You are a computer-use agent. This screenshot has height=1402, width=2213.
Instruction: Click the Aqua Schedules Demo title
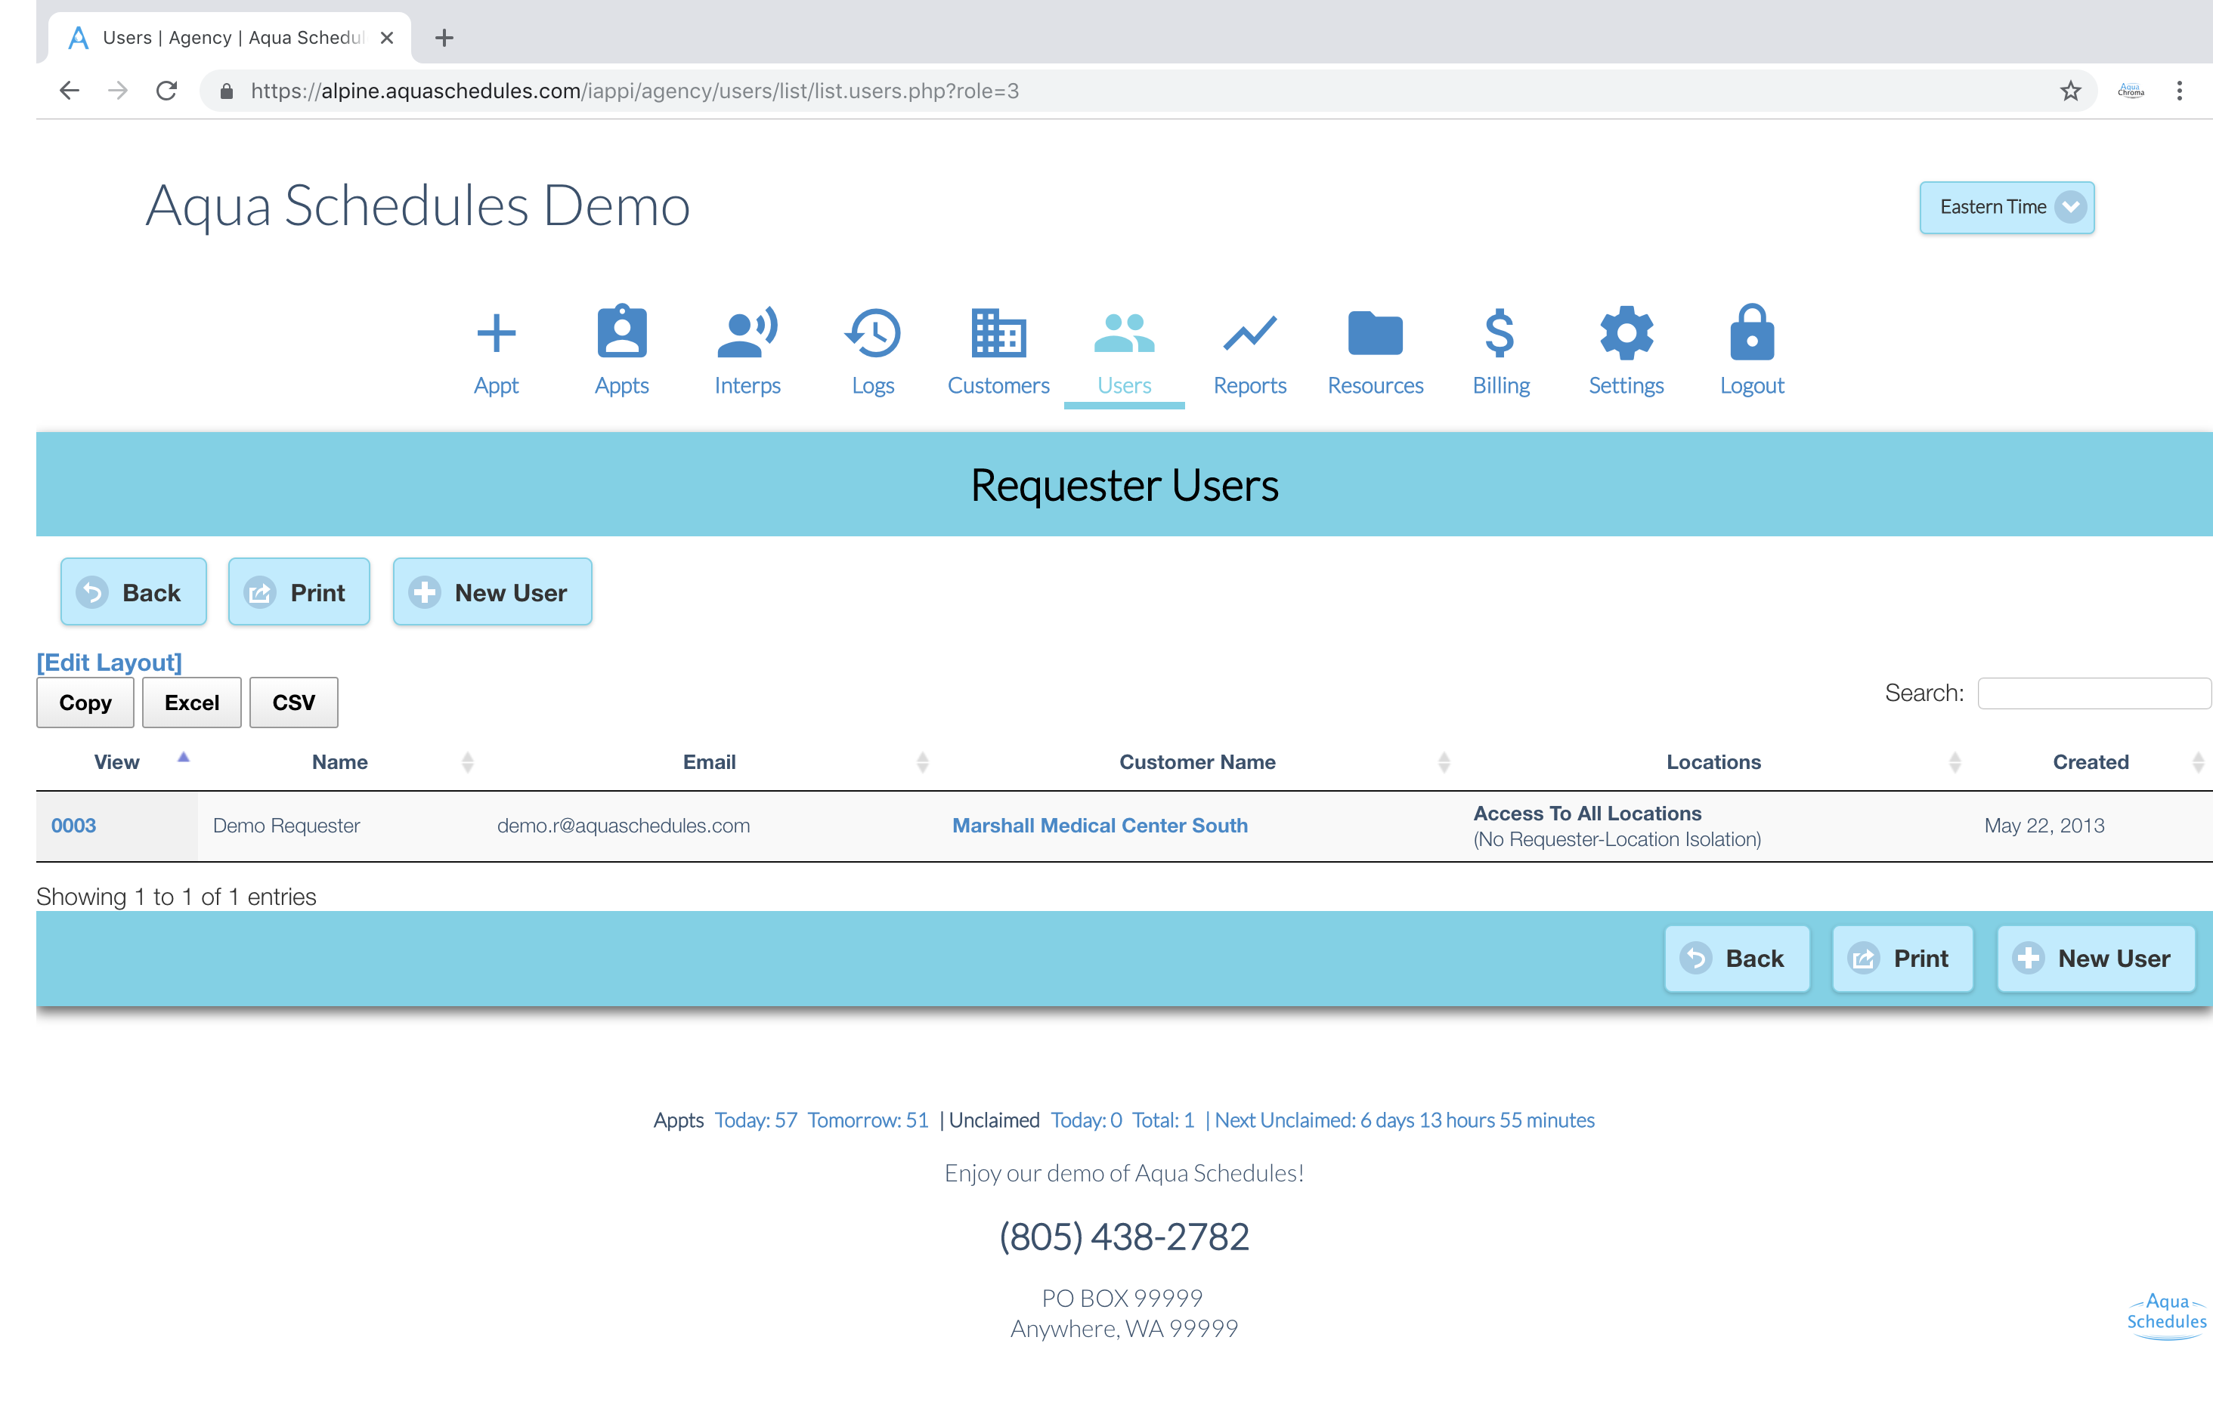point(417,207)
